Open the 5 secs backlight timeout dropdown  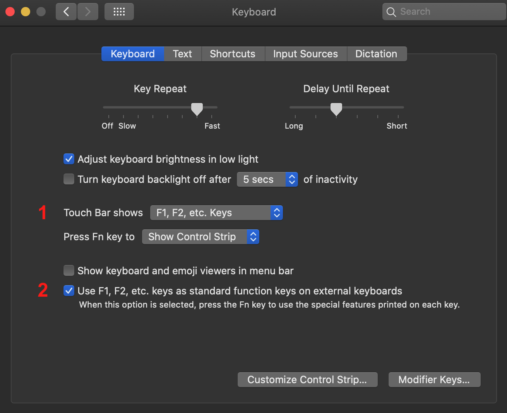pos(267,179)
